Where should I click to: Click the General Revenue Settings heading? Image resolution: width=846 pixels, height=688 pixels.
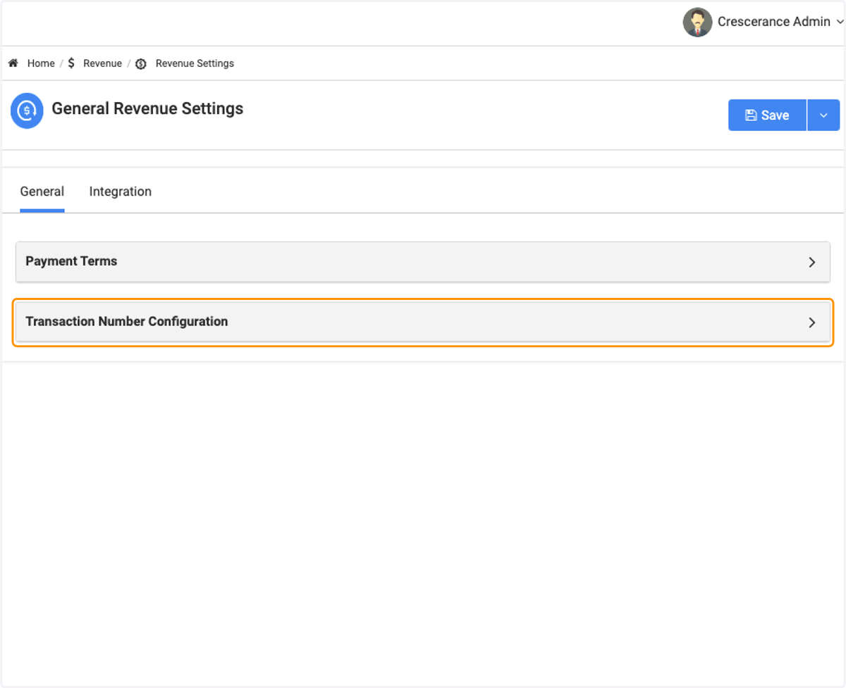(147, 108)
